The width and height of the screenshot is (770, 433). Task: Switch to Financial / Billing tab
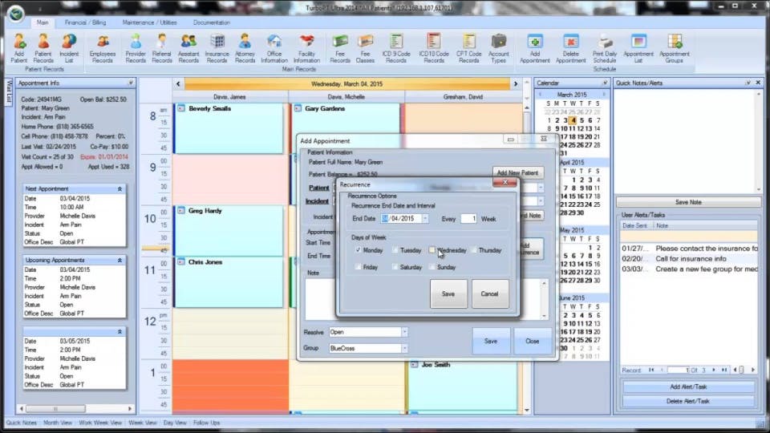86,22
